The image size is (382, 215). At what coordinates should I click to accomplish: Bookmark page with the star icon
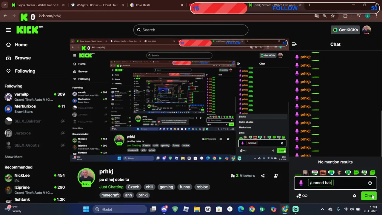click(333, 16)
